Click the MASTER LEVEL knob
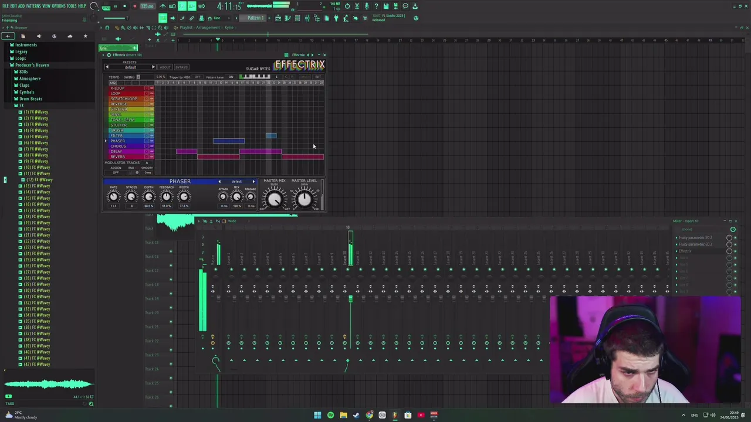The height and width of the screenshot is (422, 751). (x=304, y=199)
